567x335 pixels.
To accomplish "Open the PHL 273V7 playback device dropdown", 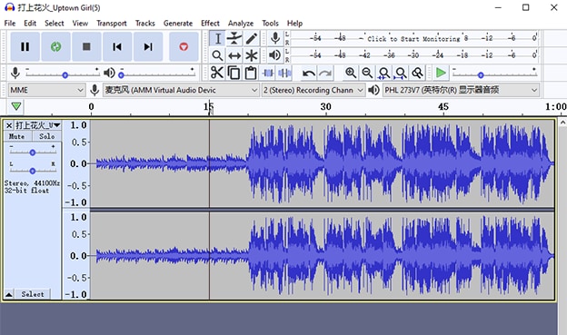I will [461, 90].
